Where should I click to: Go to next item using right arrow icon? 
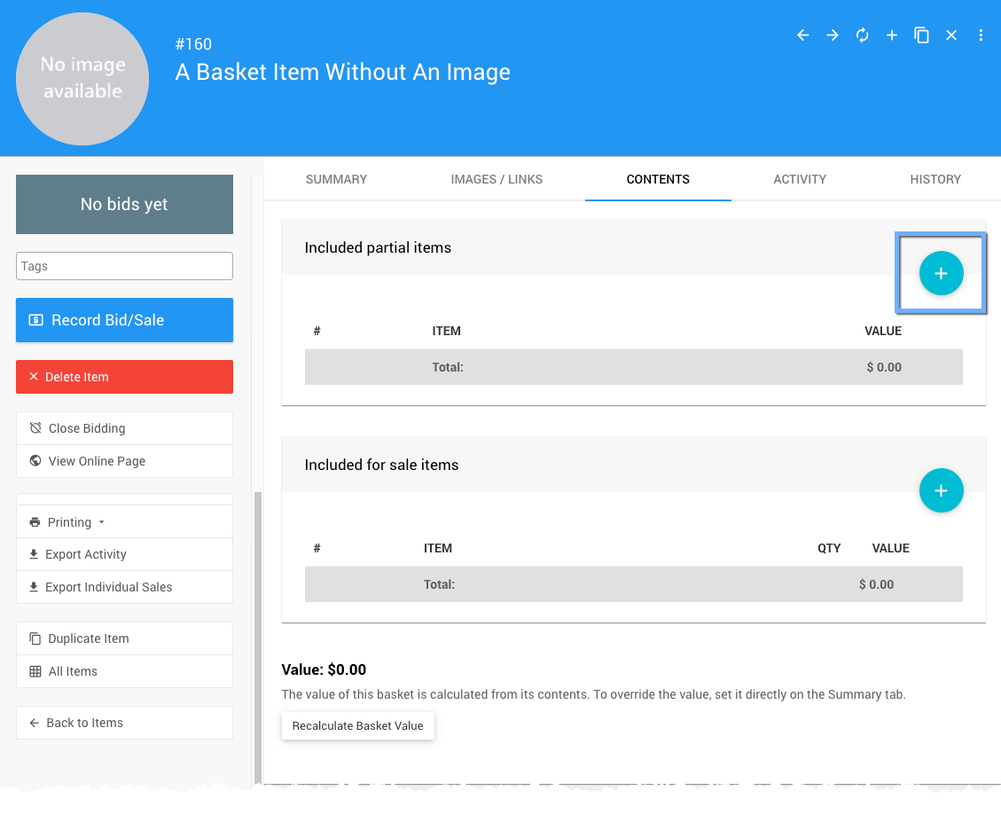click(833, 35)
